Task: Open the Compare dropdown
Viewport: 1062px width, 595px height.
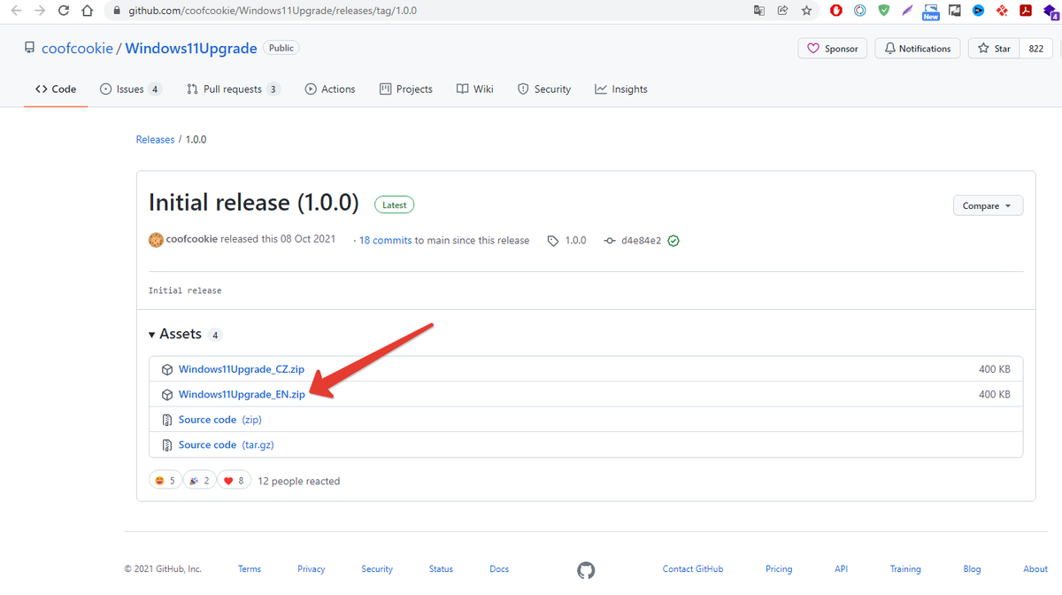Action: (x=988, y=205)
